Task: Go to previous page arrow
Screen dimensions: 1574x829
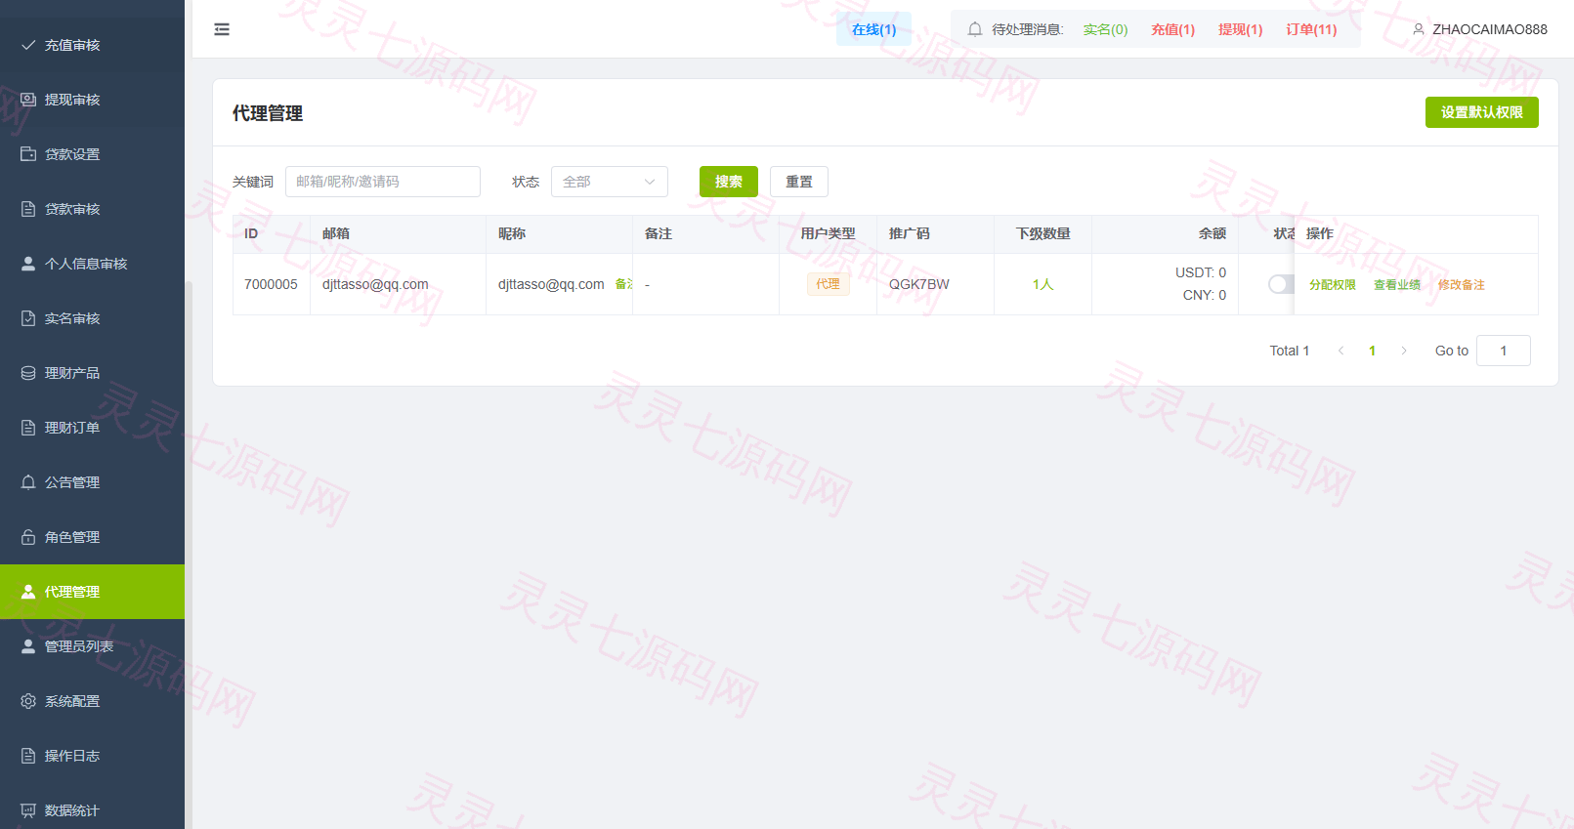Action: coord(1340,351)
